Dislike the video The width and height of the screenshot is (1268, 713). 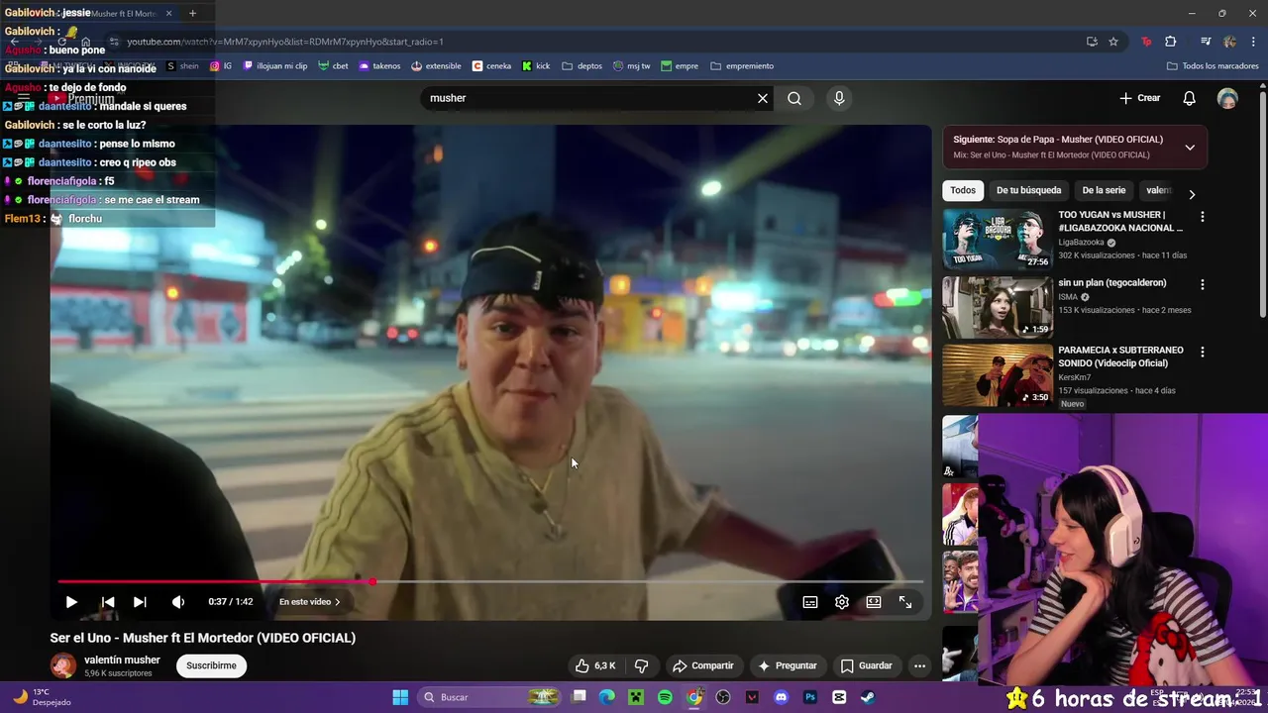click(x=641, y=665)
